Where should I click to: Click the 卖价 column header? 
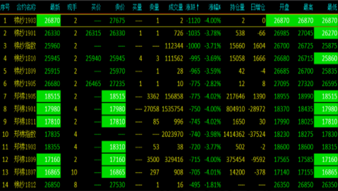coord(120,8)
